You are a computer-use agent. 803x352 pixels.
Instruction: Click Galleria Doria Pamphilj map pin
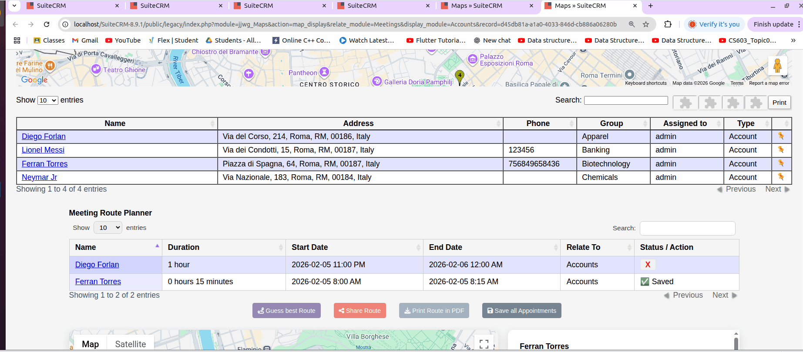click(x=377, y=81)
